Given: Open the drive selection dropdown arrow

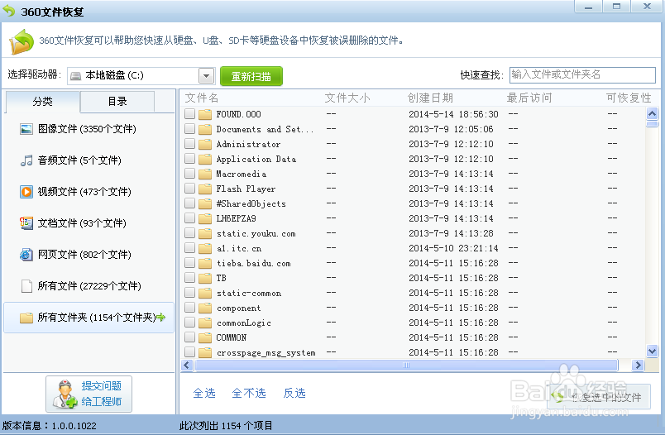Looking at the screenshot, I should (206, 76).
